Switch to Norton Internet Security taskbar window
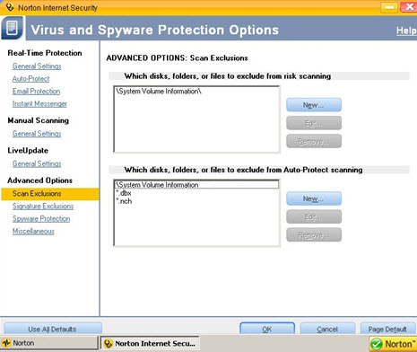This screenshot has width=417, height=352. click(x=150, y=343)
